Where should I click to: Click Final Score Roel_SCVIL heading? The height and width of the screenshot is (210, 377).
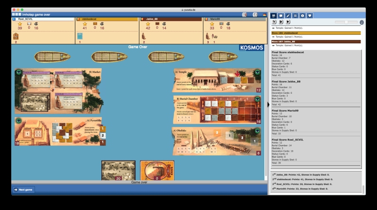pos(287,139)
